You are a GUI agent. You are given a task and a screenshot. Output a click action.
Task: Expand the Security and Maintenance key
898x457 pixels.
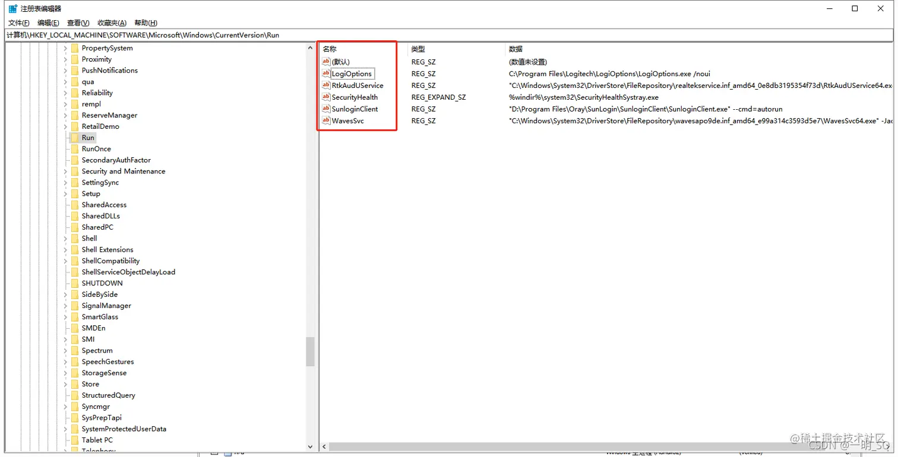(65, 171)
